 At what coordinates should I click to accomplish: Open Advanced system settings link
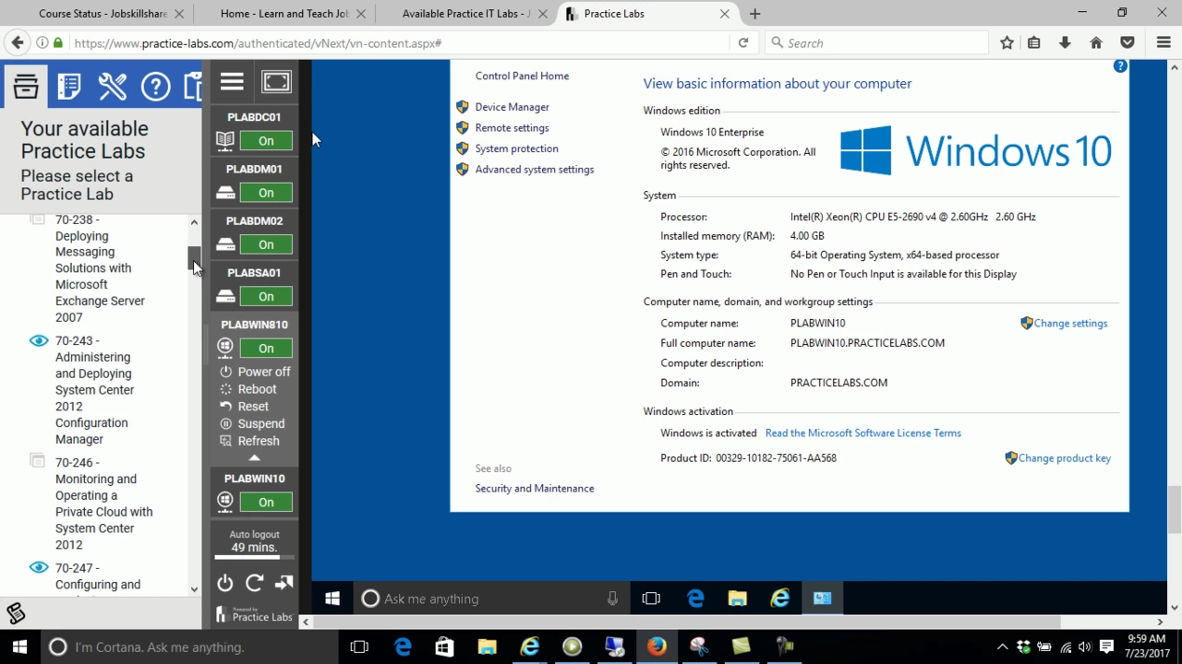coord(534,170)
